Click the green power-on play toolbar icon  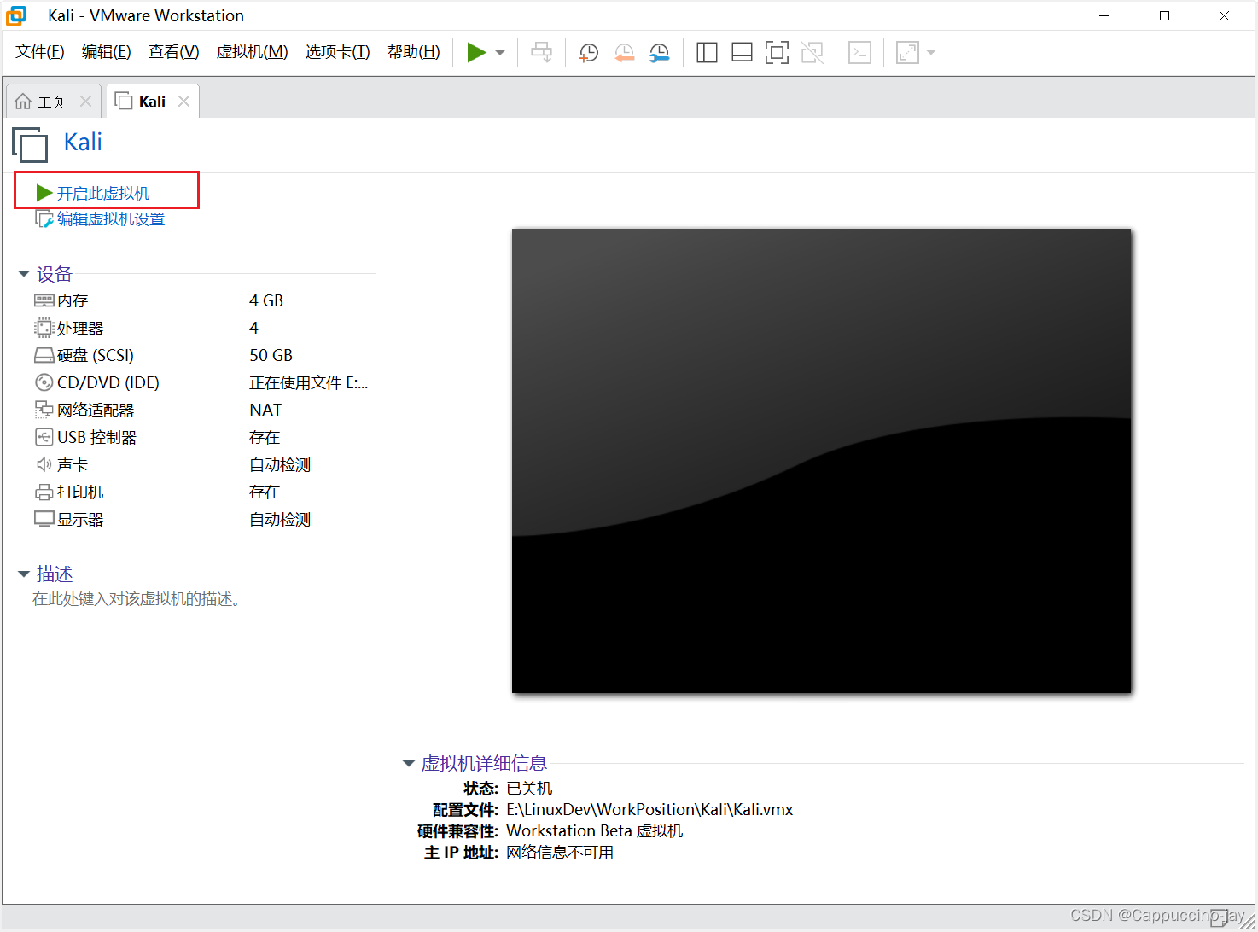[476, 53]
